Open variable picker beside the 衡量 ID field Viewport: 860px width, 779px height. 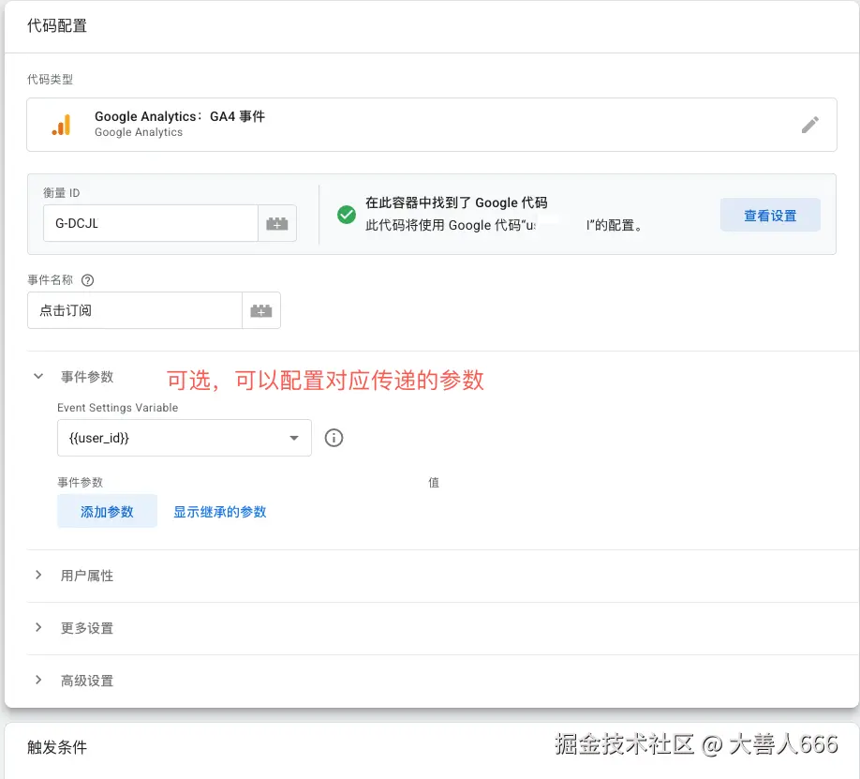tap(277, 223)
